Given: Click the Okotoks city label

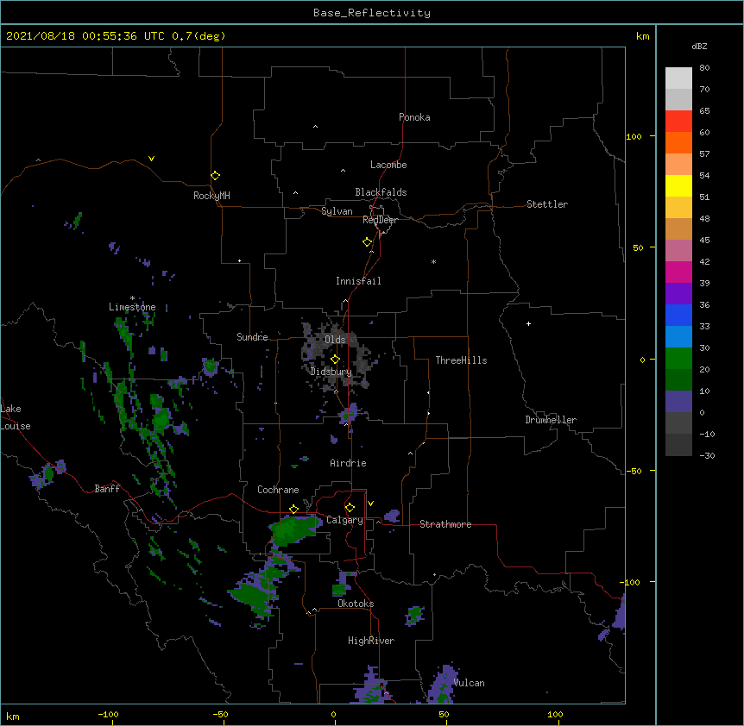Looking at the screenshot, I should (356, 604).
